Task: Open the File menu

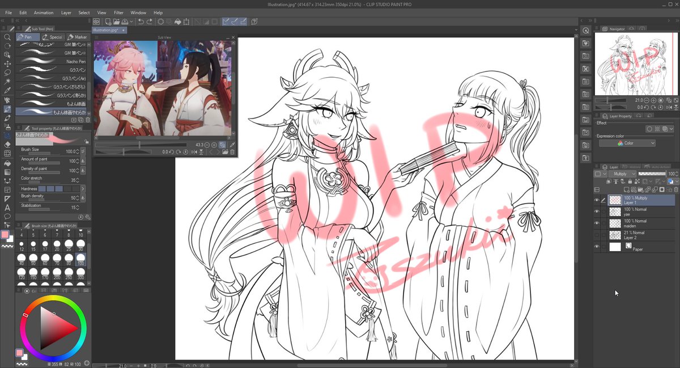Action: coord(8,12)
